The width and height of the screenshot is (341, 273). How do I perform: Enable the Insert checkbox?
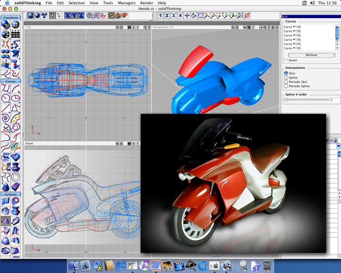pyautogui.click(x=286, y=60)
